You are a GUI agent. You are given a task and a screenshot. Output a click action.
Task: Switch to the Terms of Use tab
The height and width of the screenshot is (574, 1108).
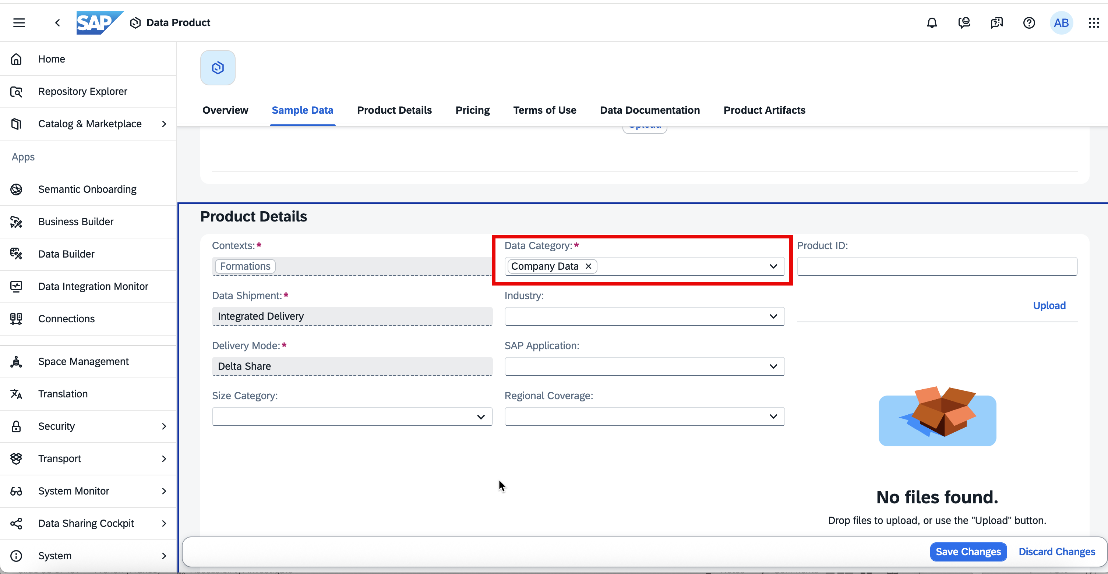[544, 110]
